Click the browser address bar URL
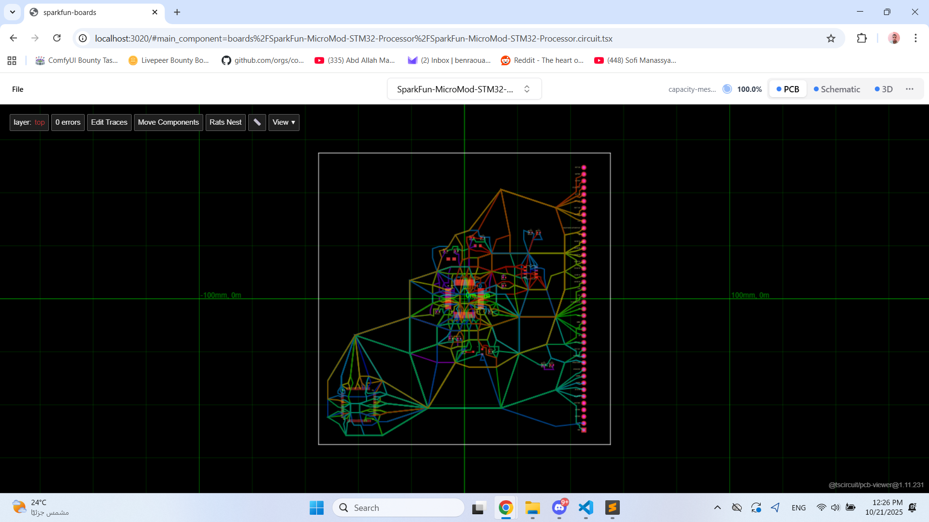The width and height of the screenshot is (929, 522). pyautogui.click(x=353, y=38)
